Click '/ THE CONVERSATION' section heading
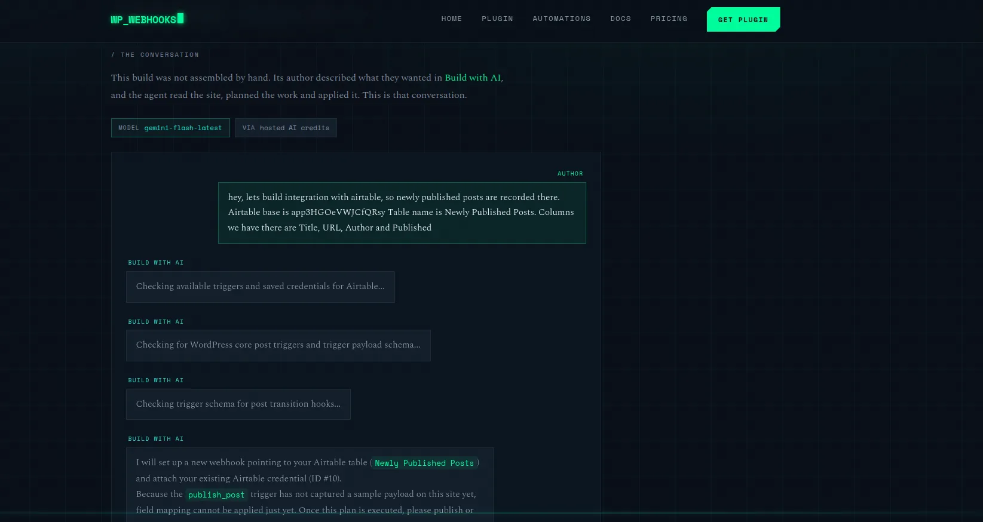 click(x=155, y=54)
